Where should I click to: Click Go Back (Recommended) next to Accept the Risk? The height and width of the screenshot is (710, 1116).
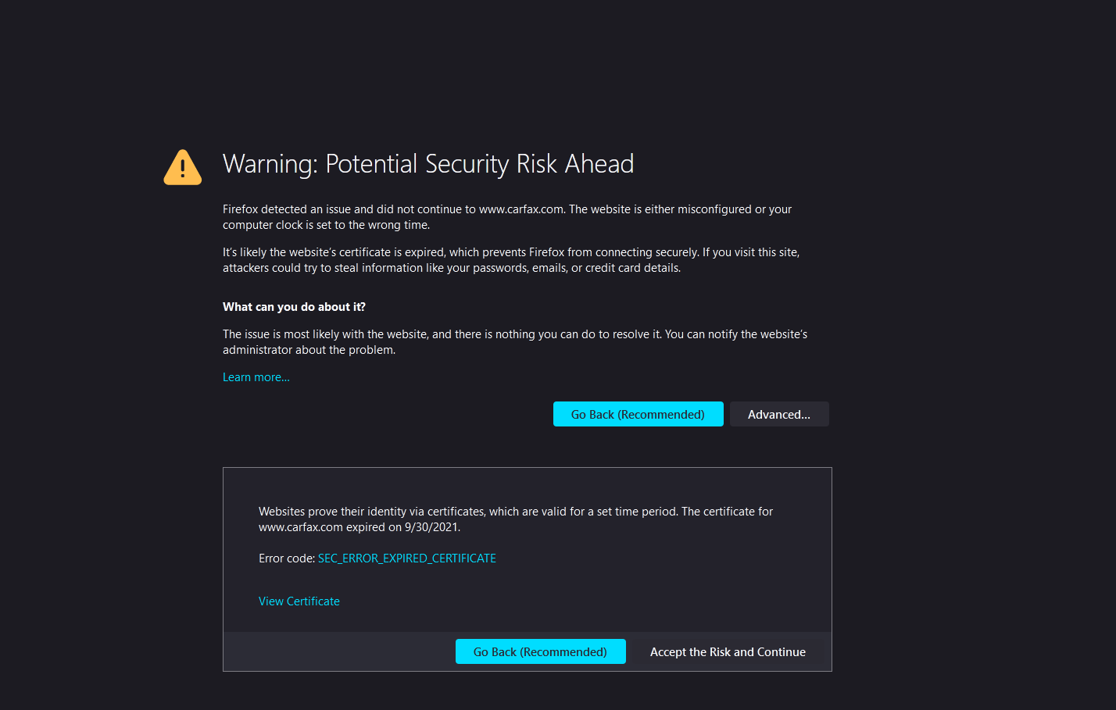point(540,651)
